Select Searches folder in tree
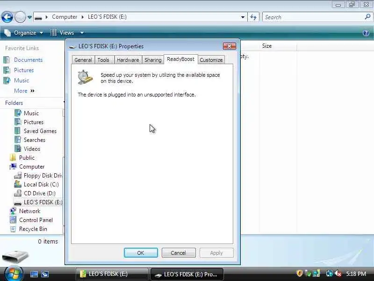This screenshot has height=281, width=374. [x=34, y=140]
